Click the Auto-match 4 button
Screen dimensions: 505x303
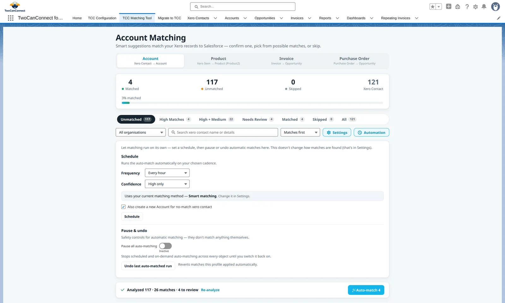366,290
